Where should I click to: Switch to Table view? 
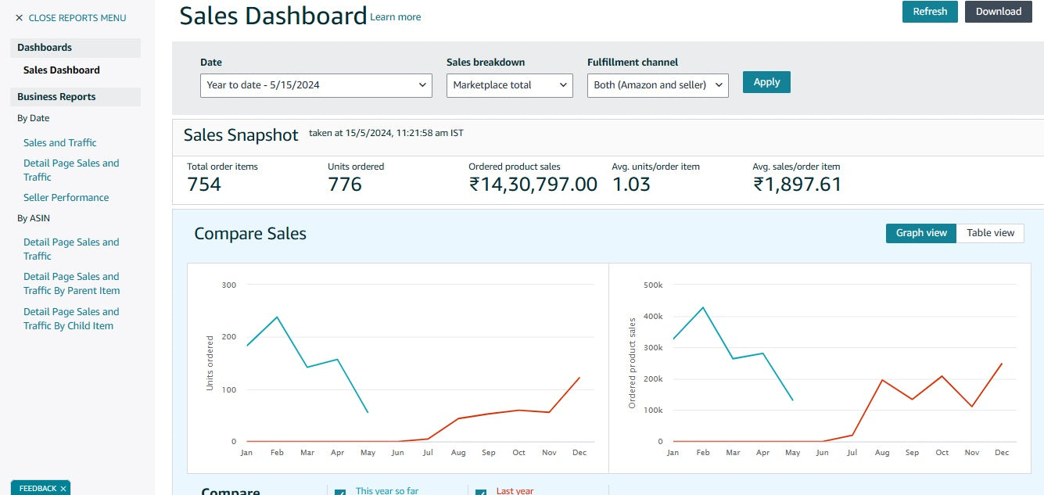(990, 233)
